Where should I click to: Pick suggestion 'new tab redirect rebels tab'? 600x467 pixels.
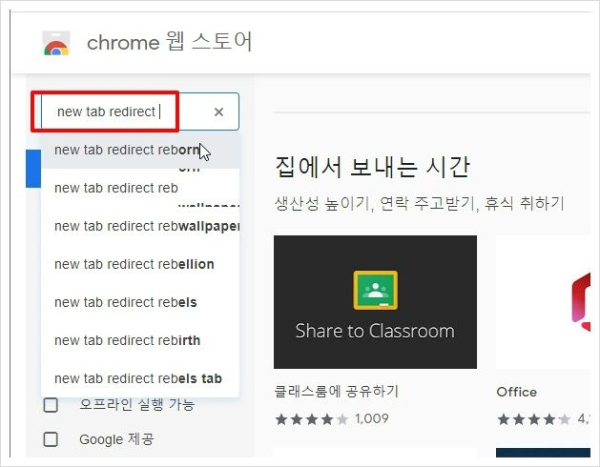coord(140,378)
